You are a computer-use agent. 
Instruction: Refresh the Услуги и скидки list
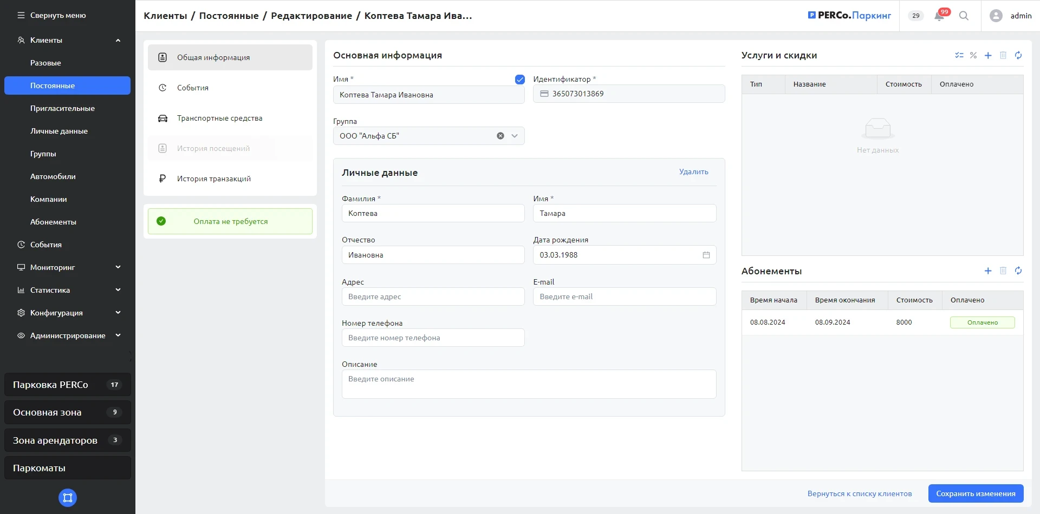click(x=1018, y=55)
